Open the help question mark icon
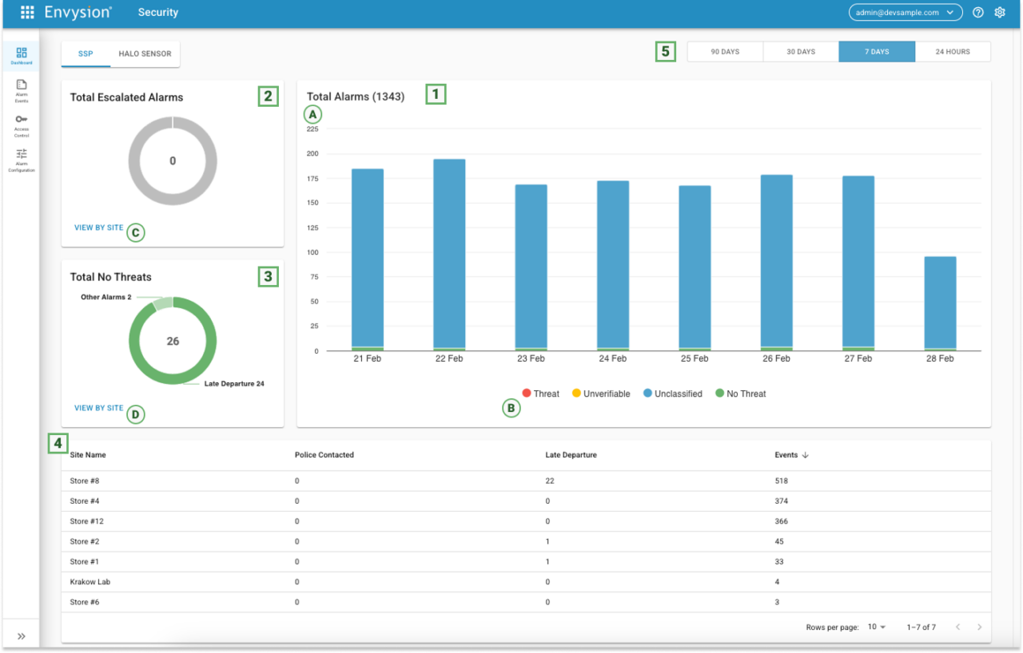Viewport: 1023px width, 653px height. click(x=977, y=12)
